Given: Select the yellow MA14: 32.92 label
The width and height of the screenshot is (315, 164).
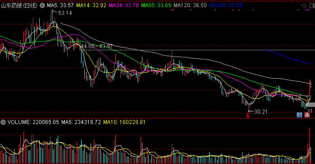Looking at the screenshot, I should click(91, 5).
